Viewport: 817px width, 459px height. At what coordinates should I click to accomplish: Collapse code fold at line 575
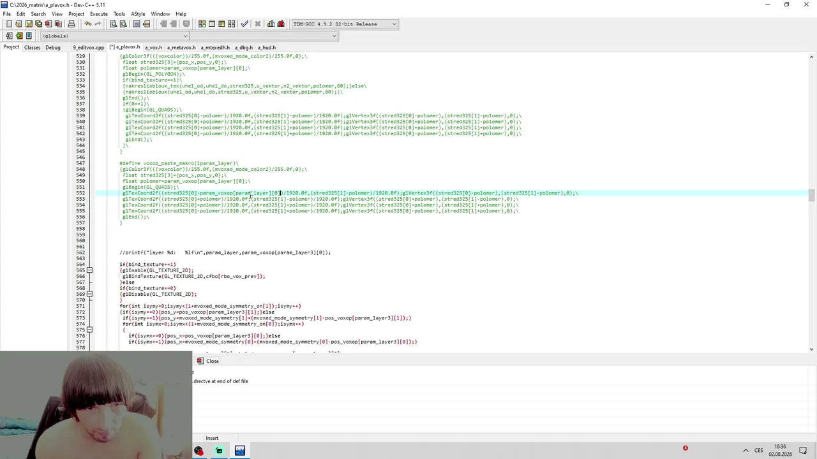[89, 330]
